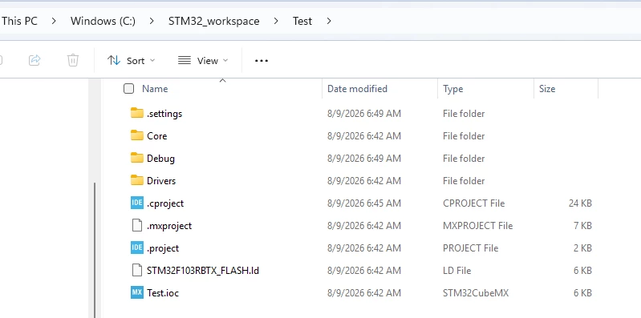Open the View dropdown menu
641x318 pixels.
coord(203,61)
